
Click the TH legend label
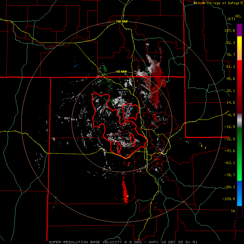[233, 211]
